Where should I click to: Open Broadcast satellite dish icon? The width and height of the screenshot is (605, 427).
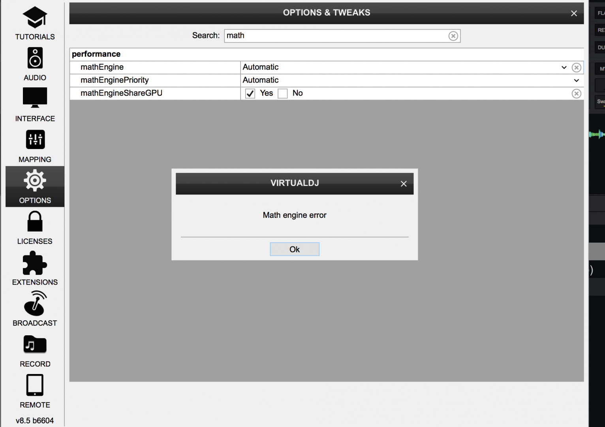click(35, 304)
